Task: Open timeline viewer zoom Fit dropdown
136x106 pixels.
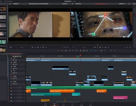Action: 73,4
